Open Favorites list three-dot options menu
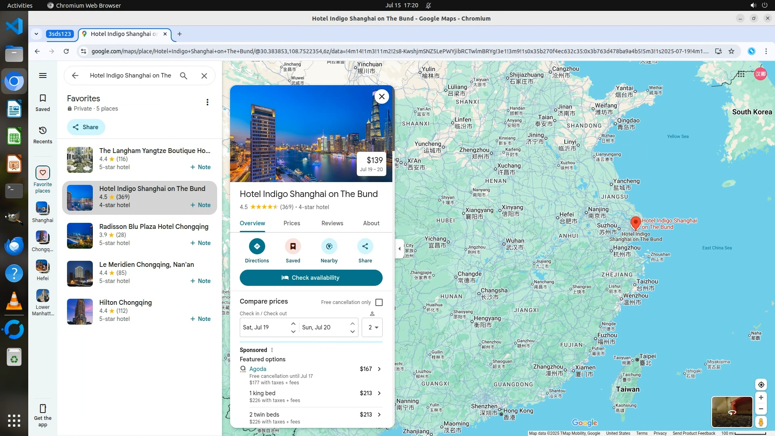The width and height of the screenshot is (775, 436). 207,102
